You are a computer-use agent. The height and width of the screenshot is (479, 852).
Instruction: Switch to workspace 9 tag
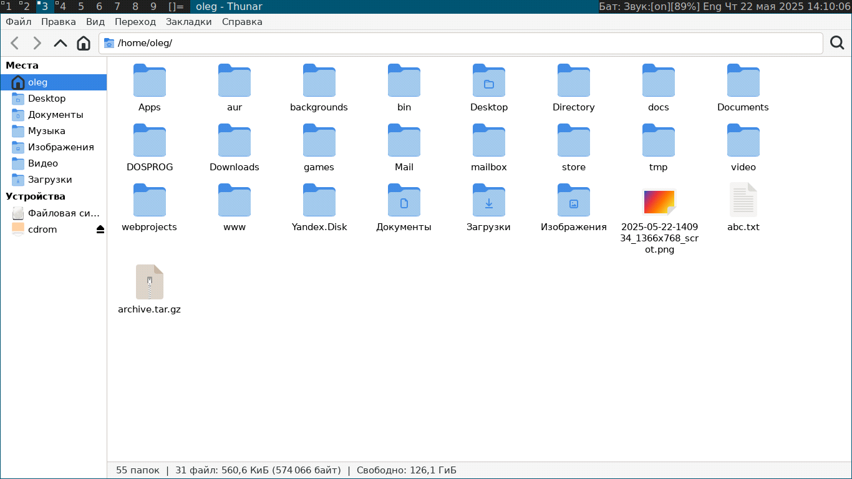click(x=153, y=6)
